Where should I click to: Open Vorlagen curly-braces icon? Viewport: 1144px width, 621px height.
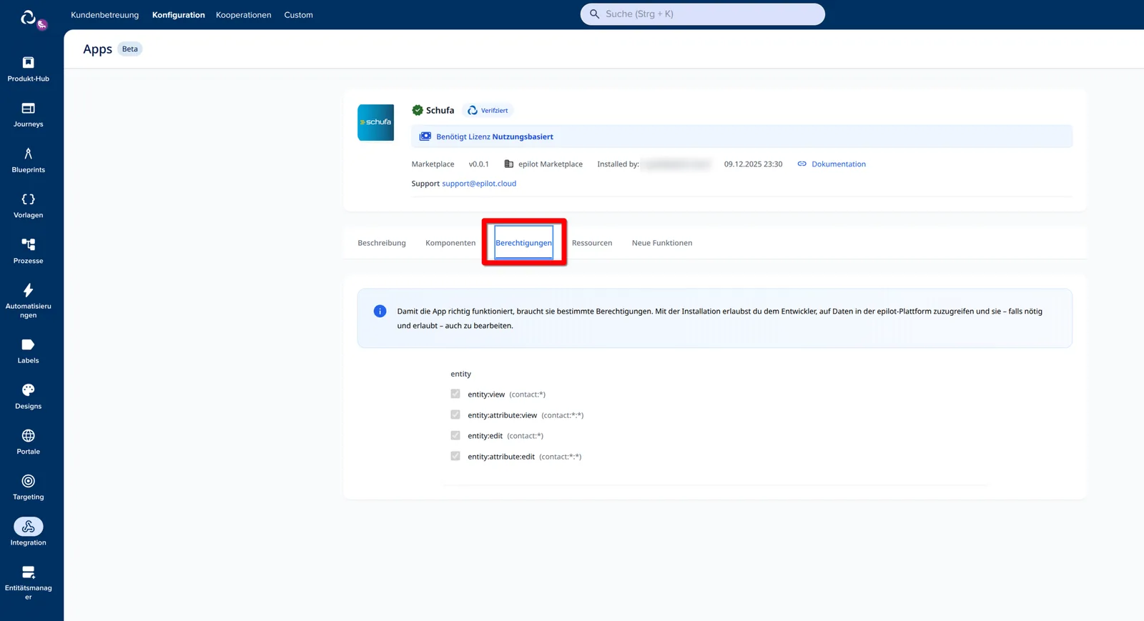click(x=28, y=199)
